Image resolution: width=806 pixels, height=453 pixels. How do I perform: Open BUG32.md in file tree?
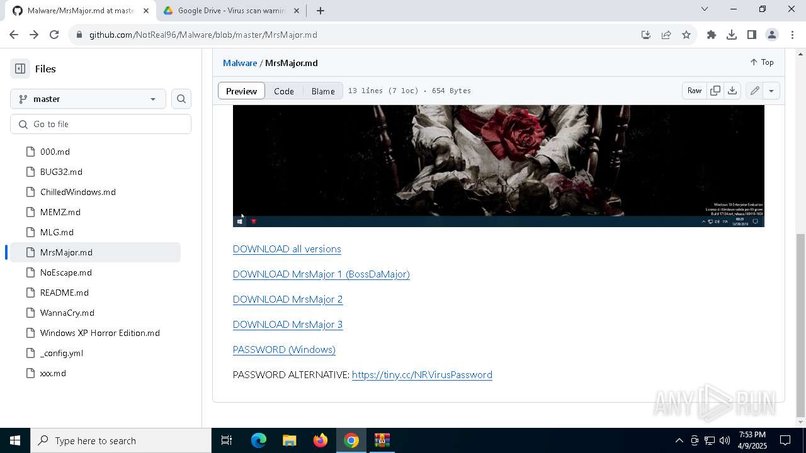pos(61,172)
